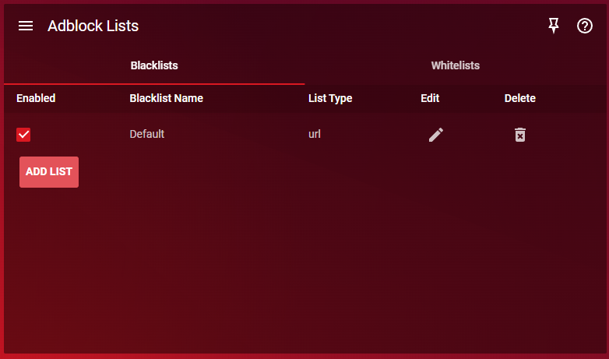This screenshot has height=359, width=609.
Task: Click the Edit column header
Action: (x=430, y=98)
